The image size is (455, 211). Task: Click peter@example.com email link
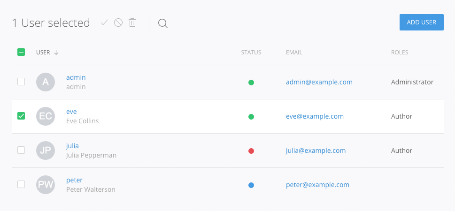[317, 185]
